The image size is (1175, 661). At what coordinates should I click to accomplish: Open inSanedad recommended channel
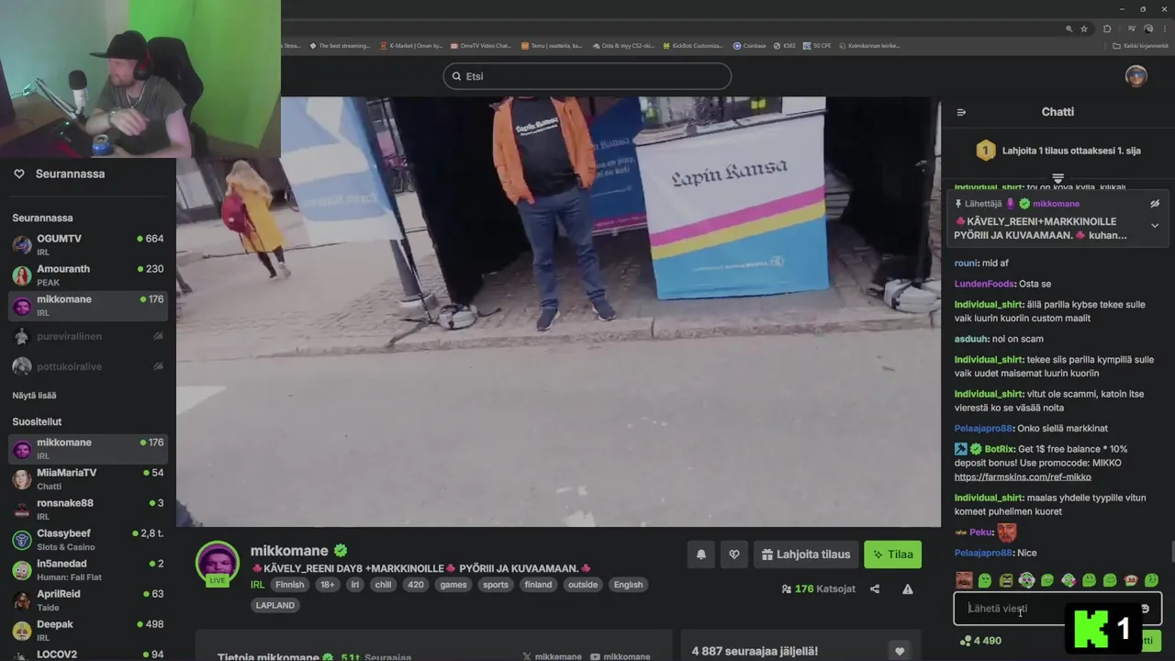tap(88, 569)
